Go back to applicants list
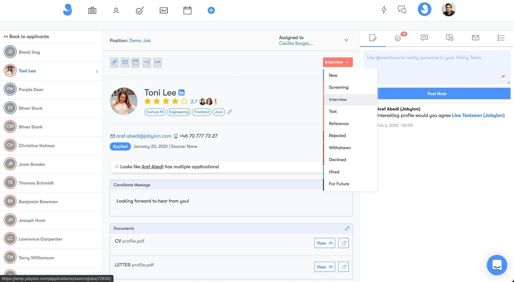This screenshot has width=514, height=282. click(26, 36)
